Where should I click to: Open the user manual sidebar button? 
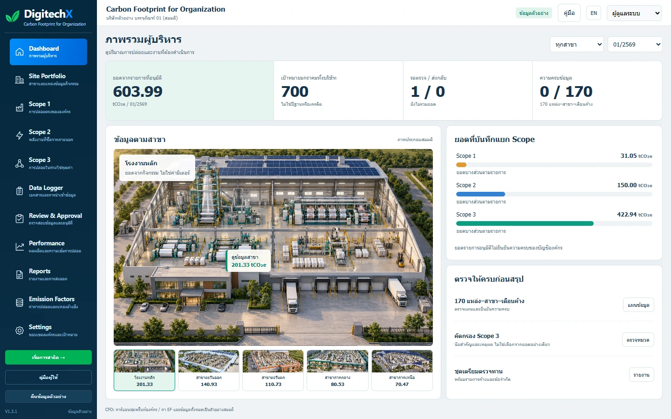[x=48, y=377]
